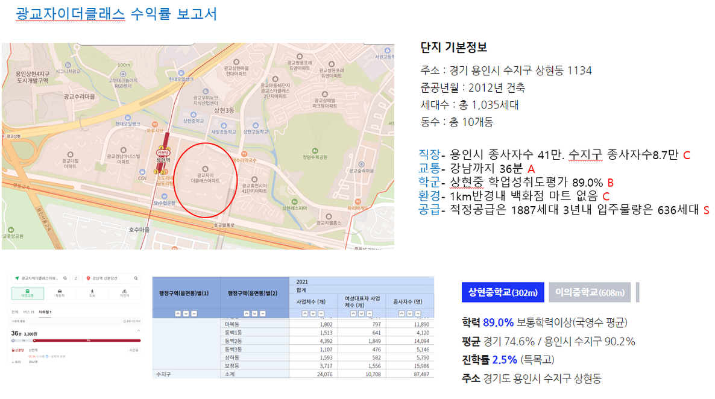Click the 광교상현마을 현대아파트 marker
This screenshot has height=399, width=715.
[x=236, y=62]
